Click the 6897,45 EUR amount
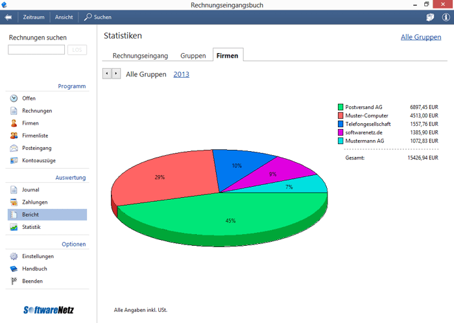The height and width of the screenshot is (323, 454). (x=424, y=107)
